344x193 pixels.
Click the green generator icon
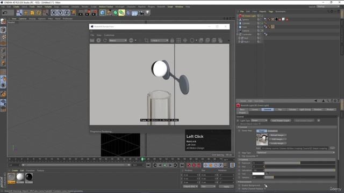[x=116, y=13]
